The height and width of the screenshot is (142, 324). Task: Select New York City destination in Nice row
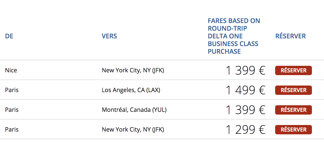pyautogui.click(x=133, y=70)
